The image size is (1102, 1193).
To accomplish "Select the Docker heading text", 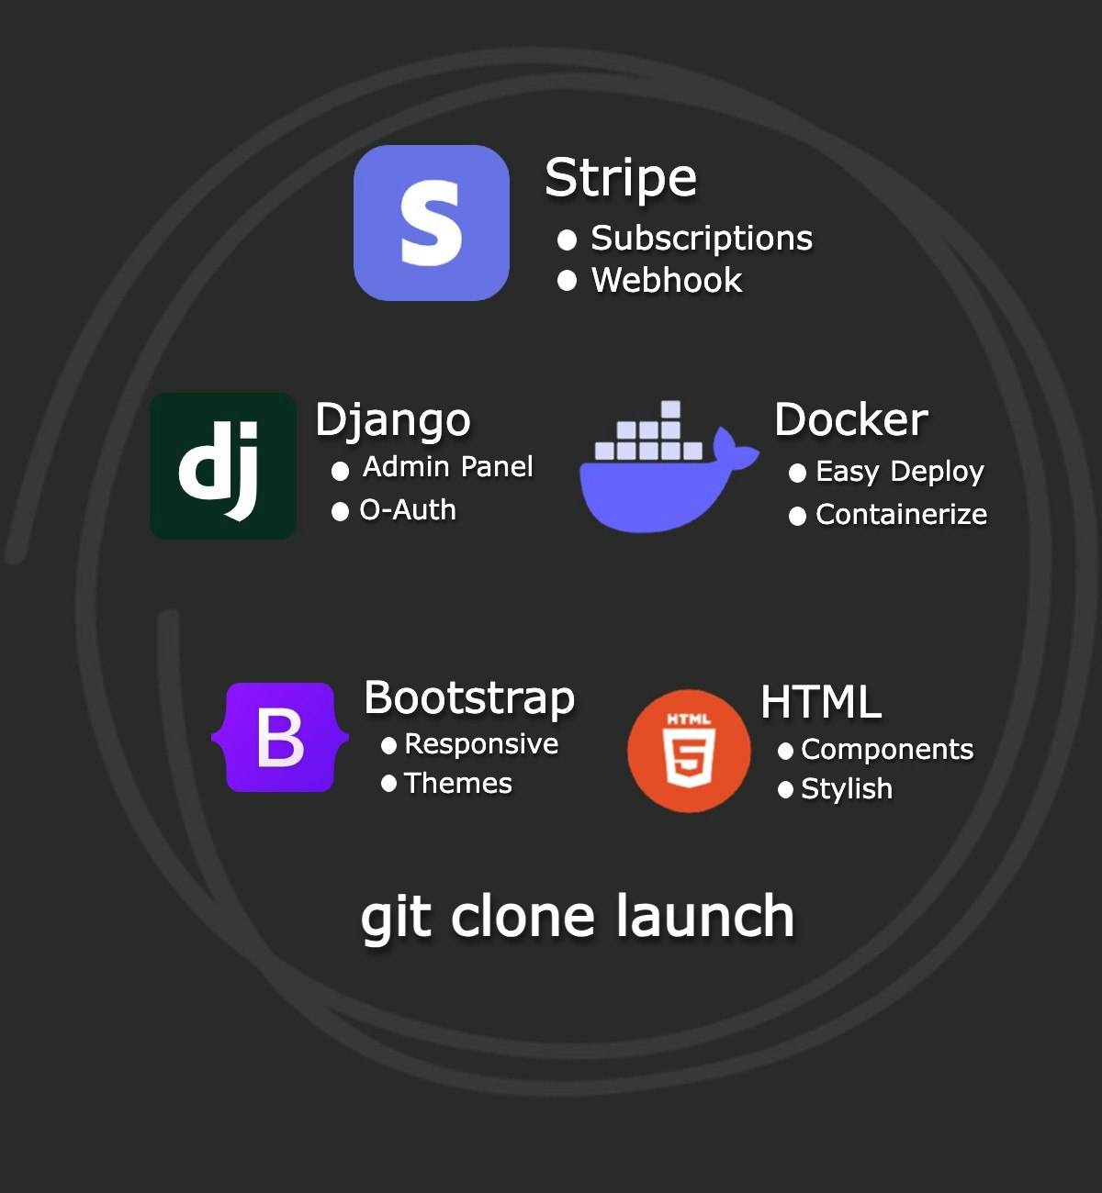I will [851, 420].
